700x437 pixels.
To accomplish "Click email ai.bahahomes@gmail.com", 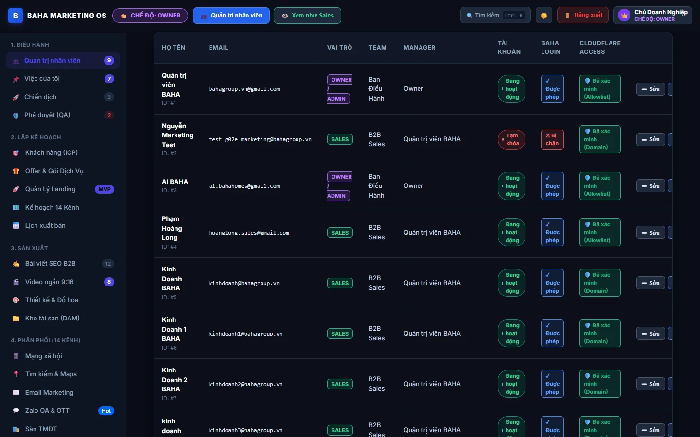I will click(x=244, y=186).
